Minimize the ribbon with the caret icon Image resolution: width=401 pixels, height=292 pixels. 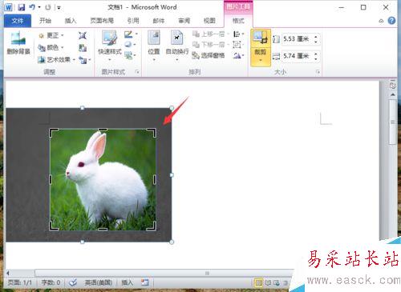(x=381, y=21)
